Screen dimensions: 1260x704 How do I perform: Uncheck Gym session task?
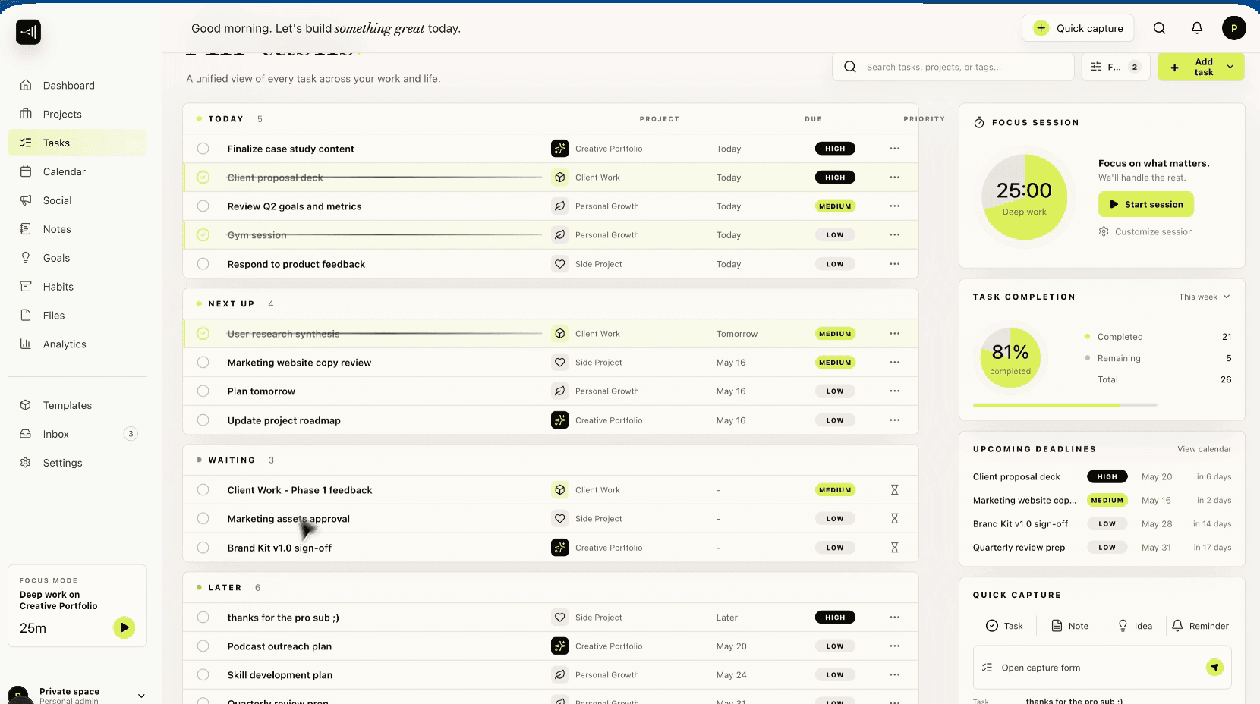tap(203, 235)
